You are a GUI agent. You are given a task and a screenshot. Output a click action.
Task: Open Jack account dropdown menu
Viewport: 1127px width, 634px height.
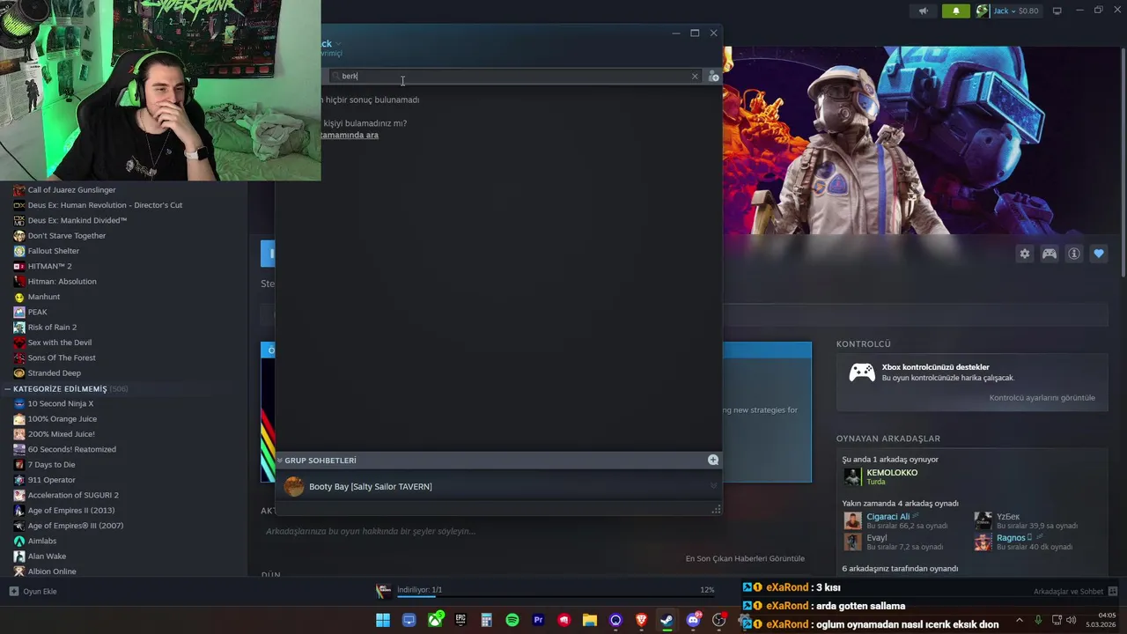click(x=1015, y=11)
